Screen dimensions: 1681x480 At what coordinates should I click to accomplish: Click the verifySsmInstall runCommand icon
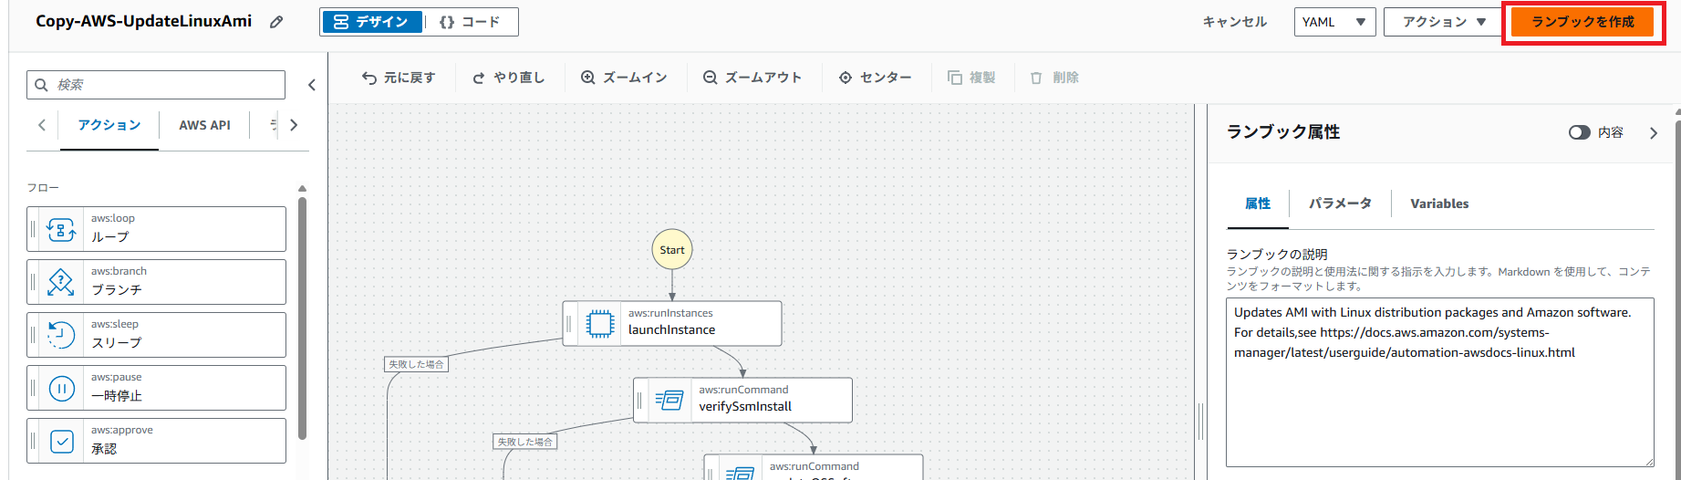669,400
